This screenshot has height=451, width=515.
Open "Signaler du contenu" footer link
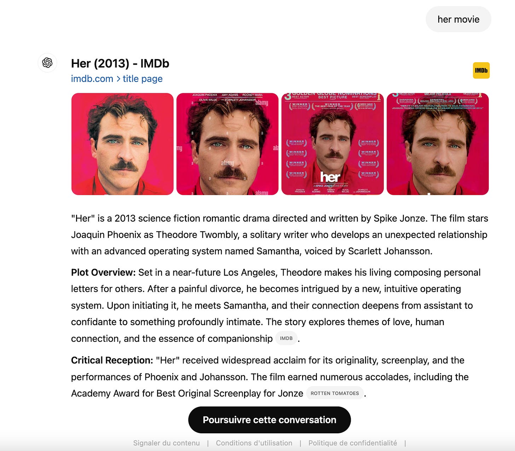(x=166, y=443)
